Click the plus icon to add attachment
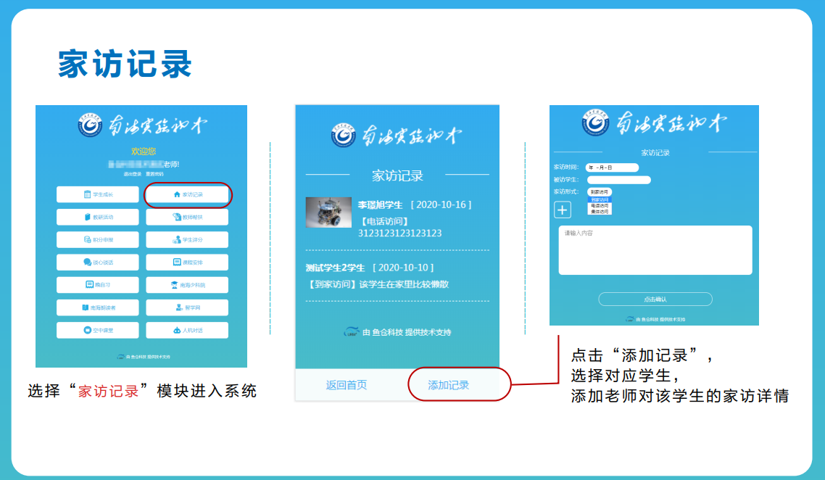Viewport: 825px width, 480px height. (x=563, y=210)
